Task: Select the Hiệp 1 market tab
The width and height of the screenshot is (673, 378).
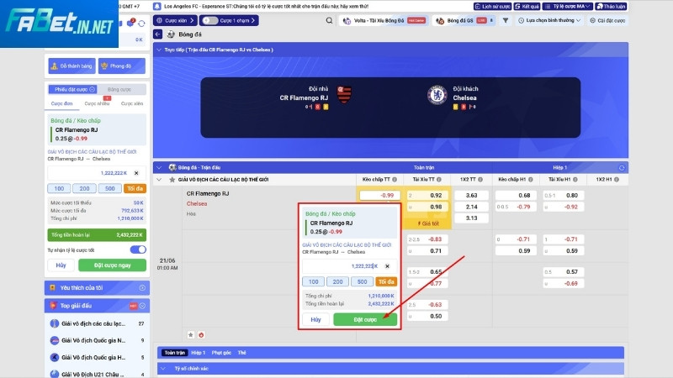Action: pyautogui.click(x=199, y=353)
